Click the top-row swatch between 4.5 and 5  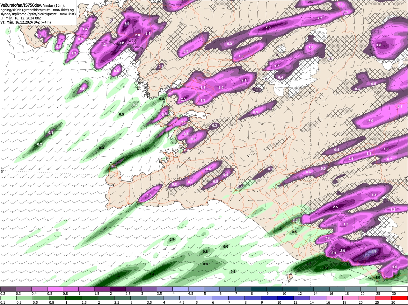click(x=196, y=289)
